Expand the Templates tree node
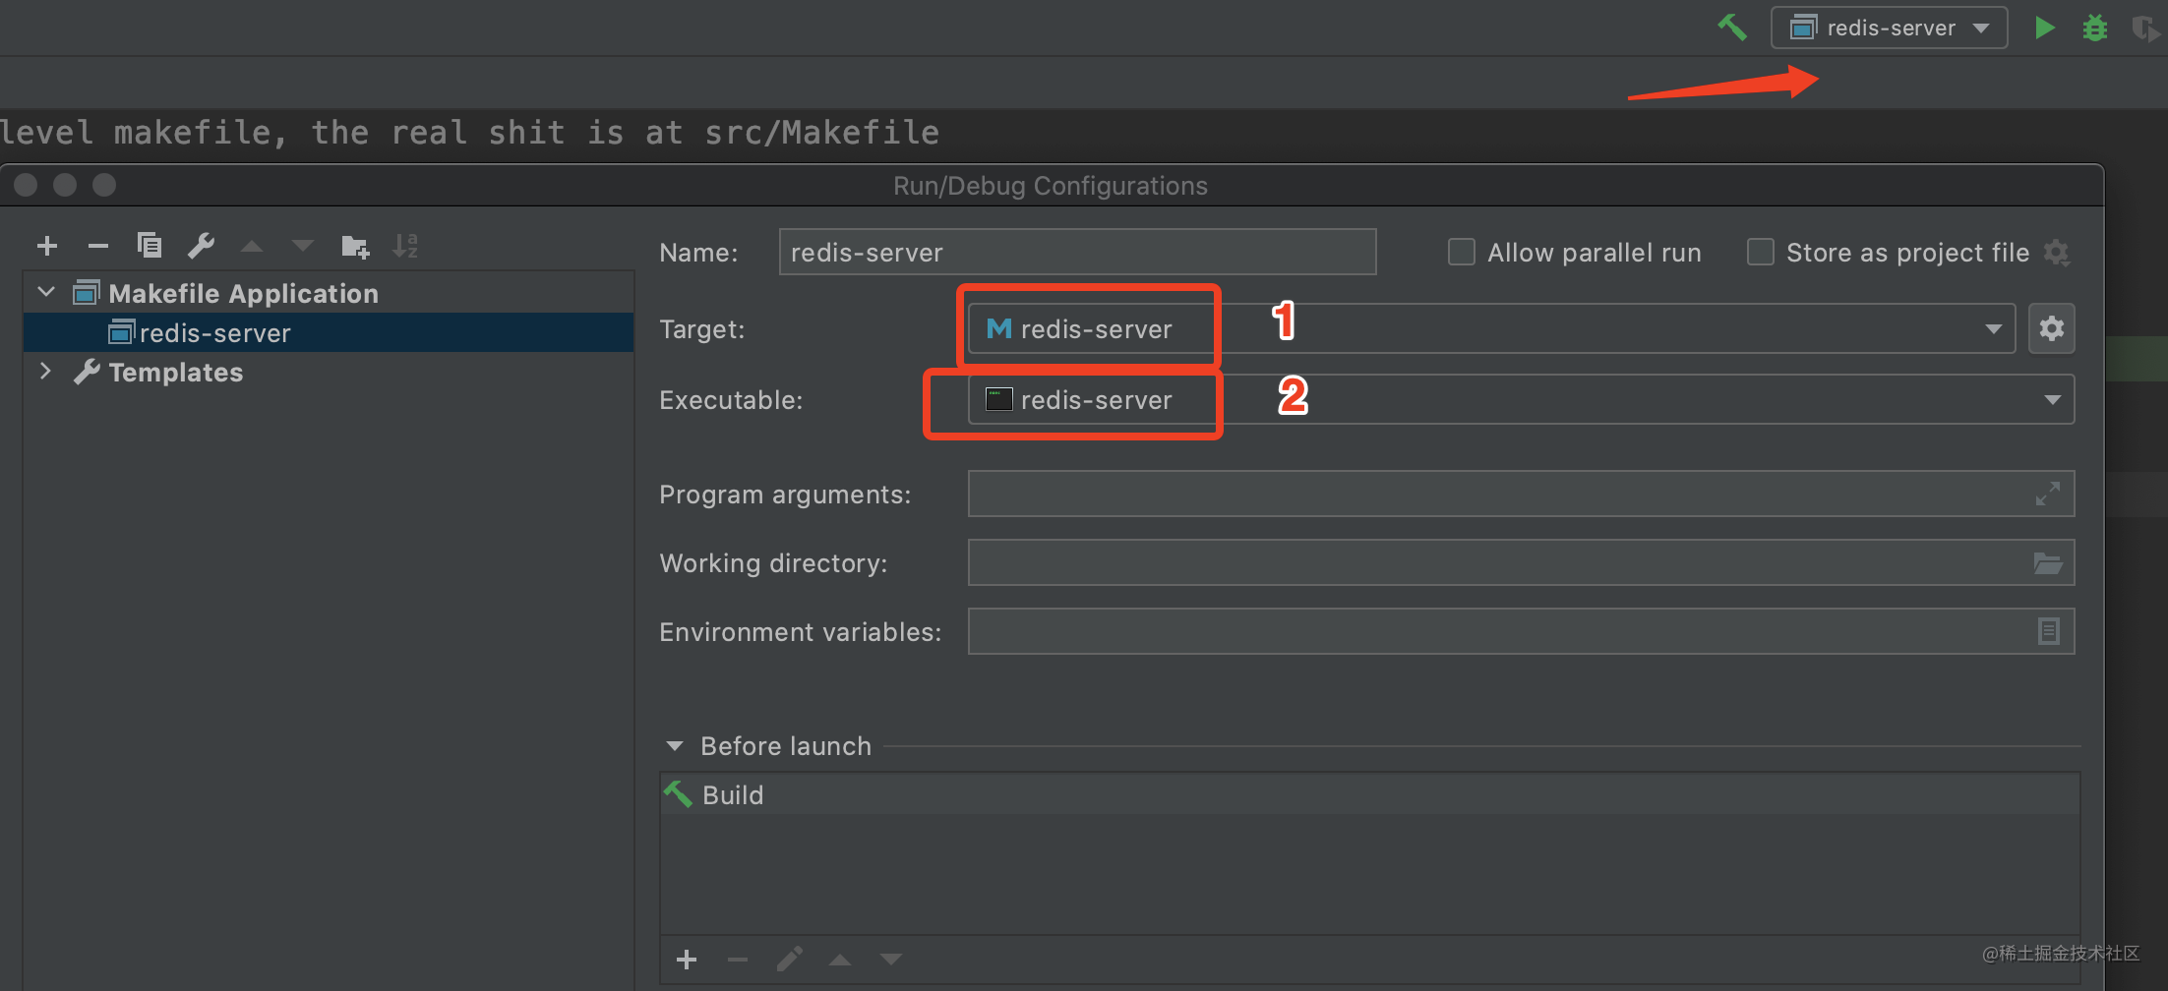 45,371
